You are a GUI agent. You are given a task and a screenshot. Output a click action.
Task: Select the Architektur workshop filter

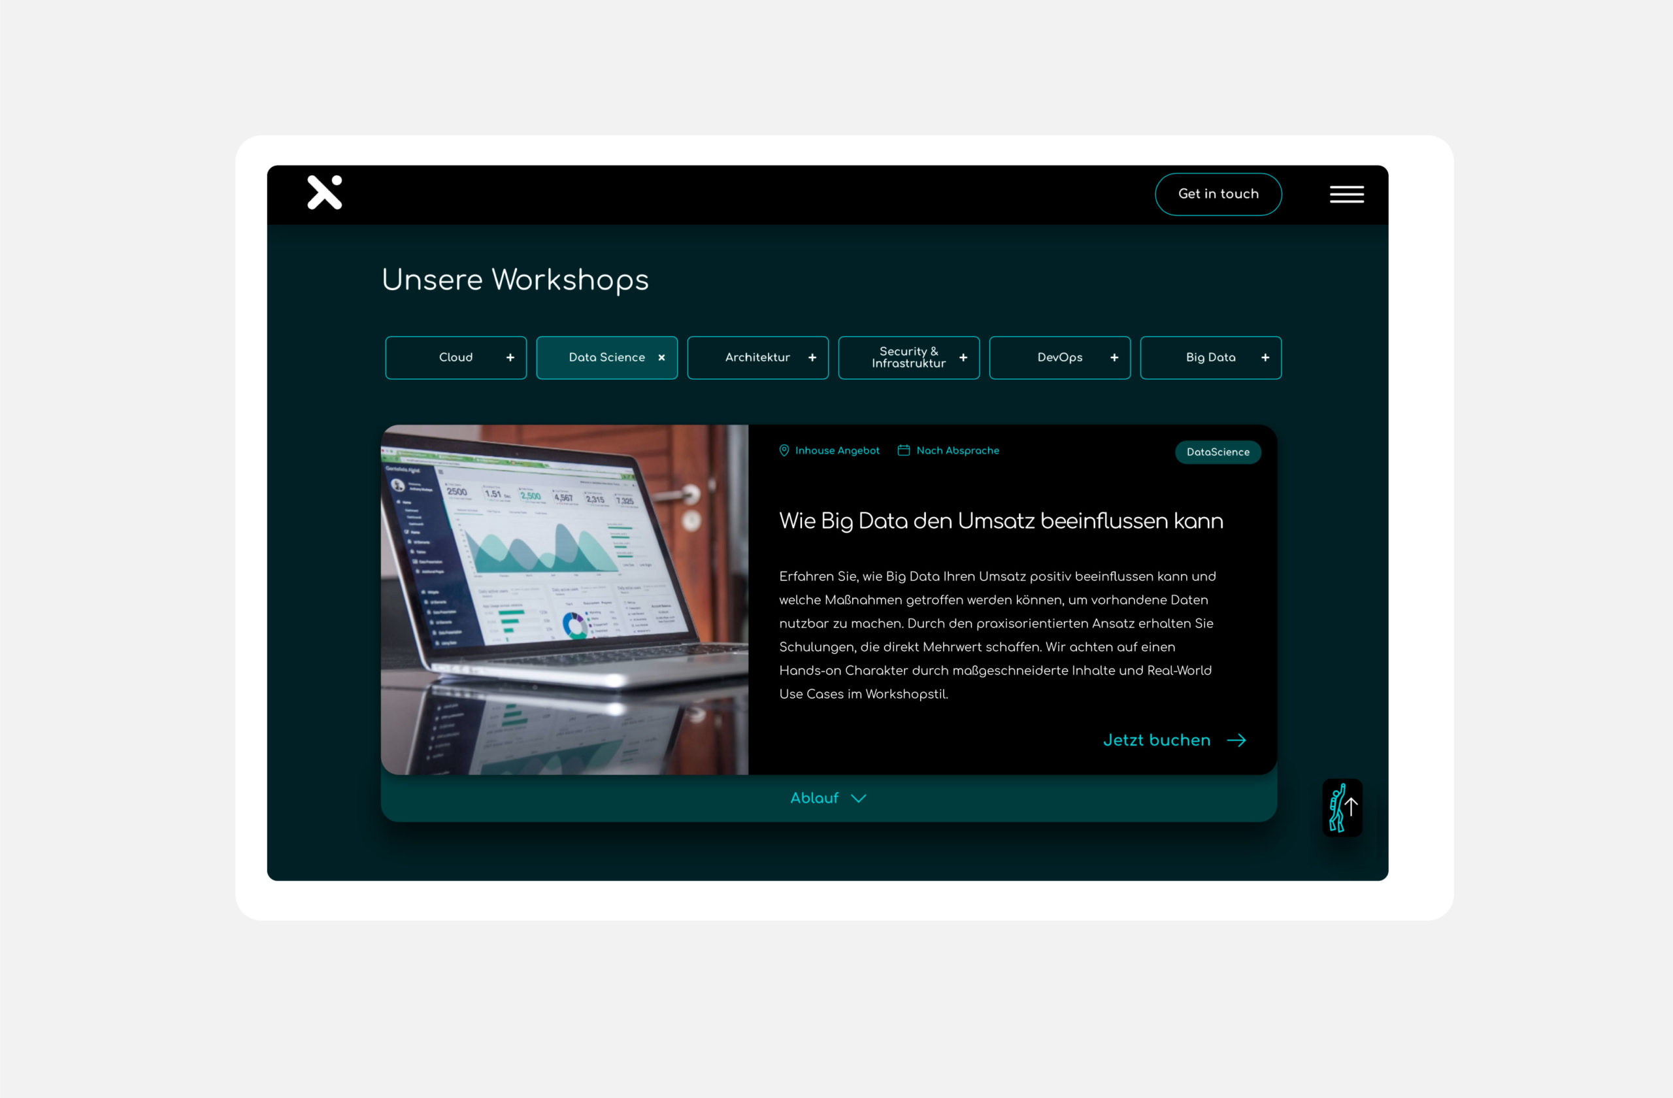click(x=757, y=357)
